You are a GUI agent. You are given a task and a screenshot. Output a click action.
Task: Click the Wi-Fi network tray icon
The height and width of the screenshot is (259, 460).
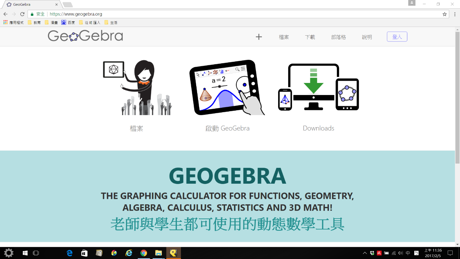click(394, 253)
